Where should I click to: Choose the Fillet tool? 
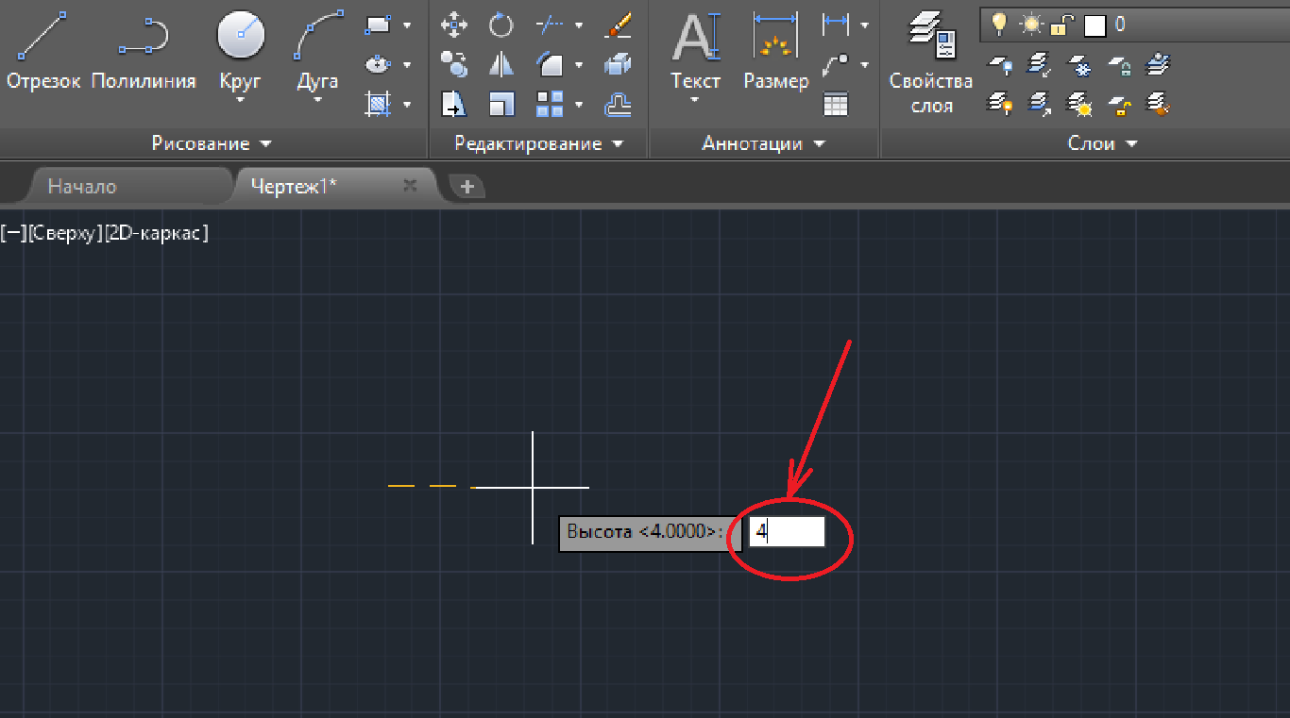point(549,64)
